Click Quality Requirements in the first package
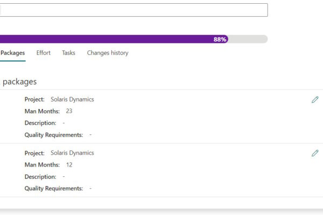 click(54, 135)
